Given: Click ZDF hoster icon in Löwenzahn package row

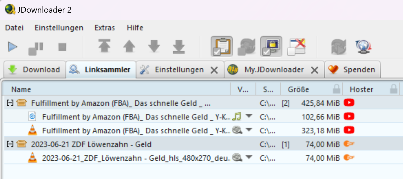Looking at the screenshot, I should click(349, 144).
